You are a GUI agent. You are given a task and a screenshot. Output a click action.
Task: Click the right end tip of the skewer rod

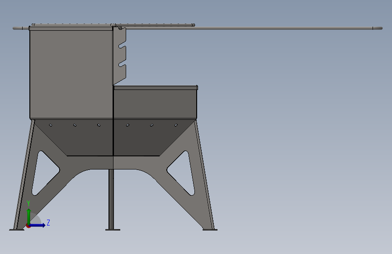click(378, 28)
